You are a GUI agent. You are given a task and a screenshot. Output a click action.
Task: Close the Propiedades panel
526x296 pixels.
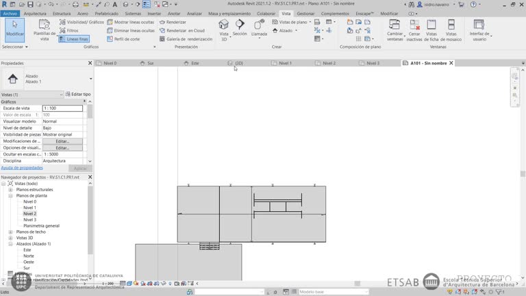tap(90, 63)
